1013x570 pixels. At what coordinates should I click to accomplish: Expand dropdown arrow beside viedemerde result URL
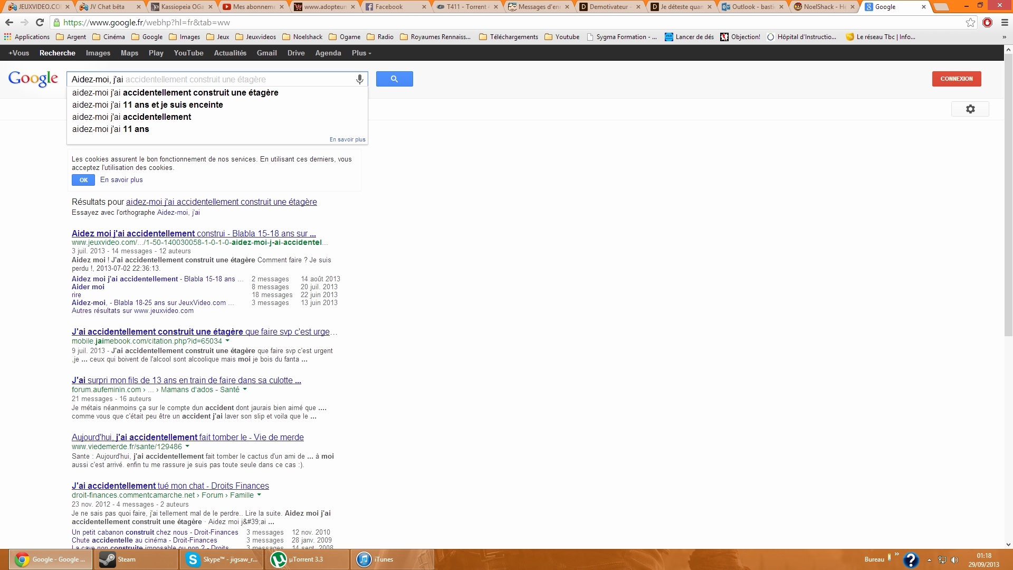(x=187, y=446)
